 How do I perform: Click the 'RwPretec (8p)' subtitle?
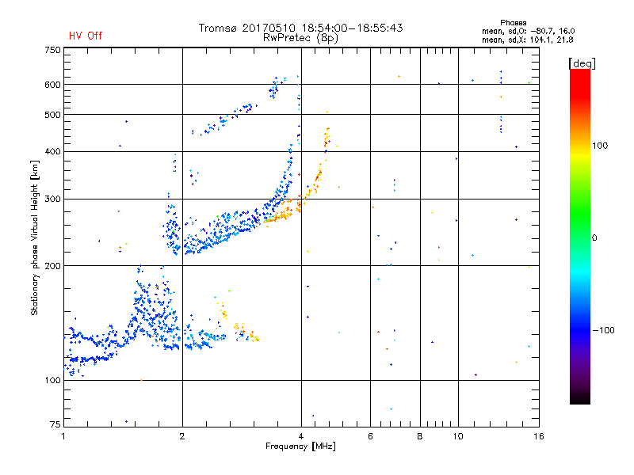[300, 38]
